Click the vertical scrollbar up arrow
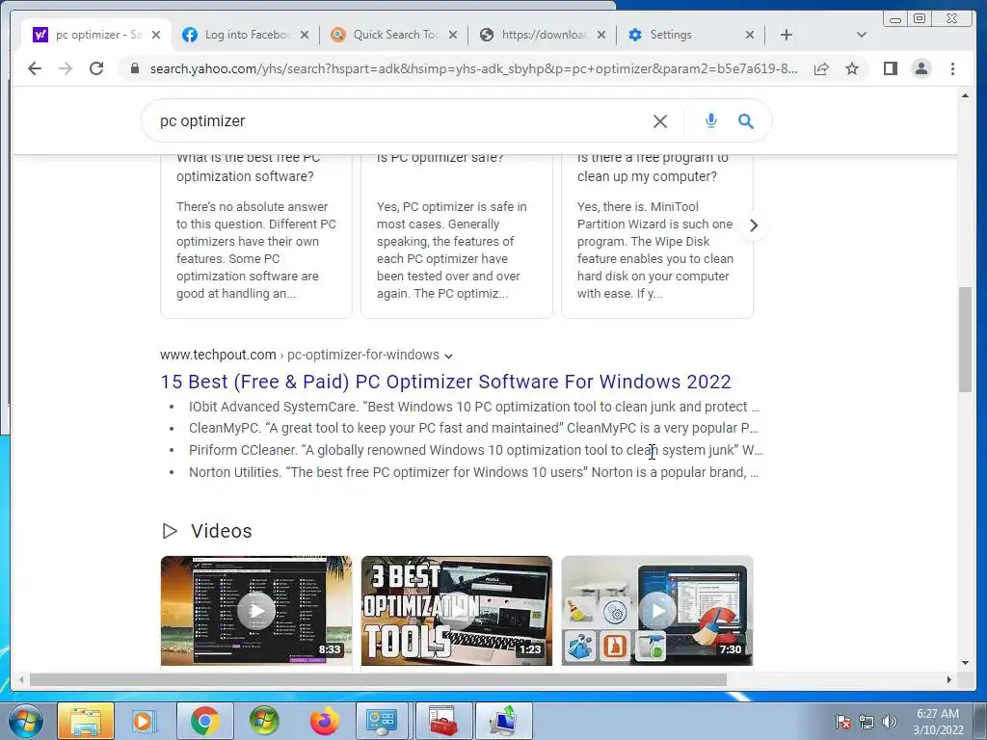The image size is (987, 740). point(965,95)
